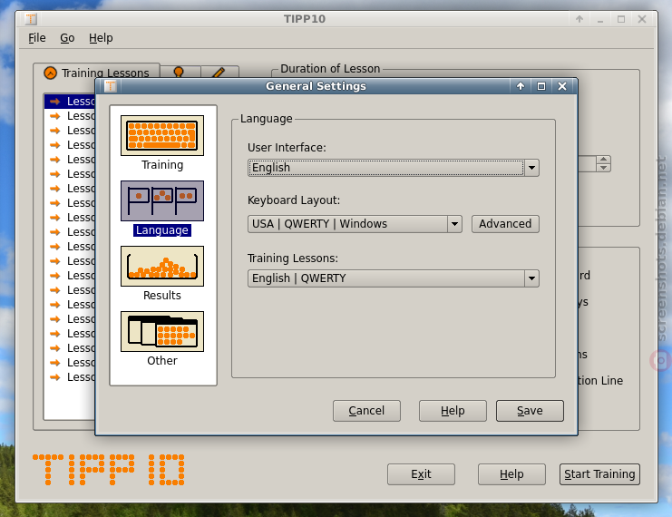Switch to the Own Lessons pencil tab

[x=219, y=72]
